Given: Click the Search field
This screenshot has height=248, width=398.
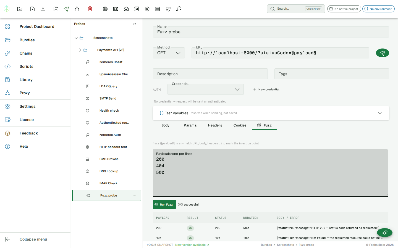Looking at the screenshot, I should 296,9.
